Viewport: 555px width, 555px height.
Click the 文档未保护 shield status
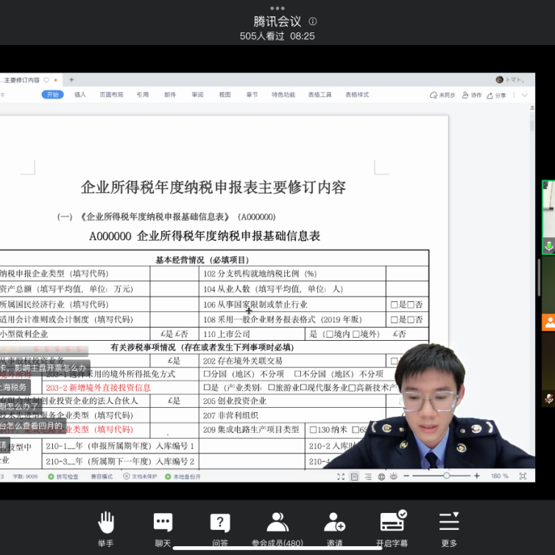point(140,477)
